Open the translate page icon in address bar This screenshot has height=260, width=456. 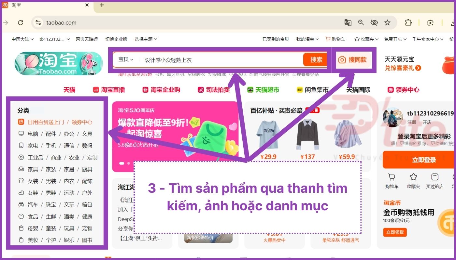pyautogui.click(x=348, y=23)
